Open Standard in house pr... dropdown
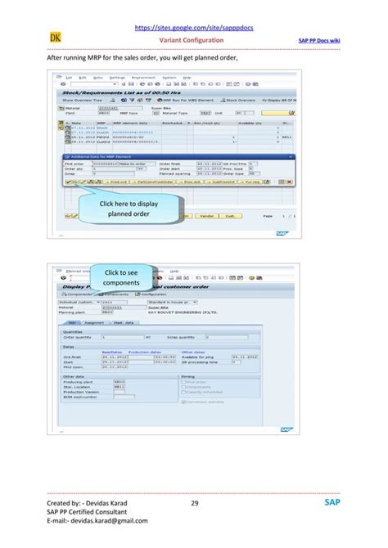The width and height of the screenshot is (388, 548). pos(195,302)
